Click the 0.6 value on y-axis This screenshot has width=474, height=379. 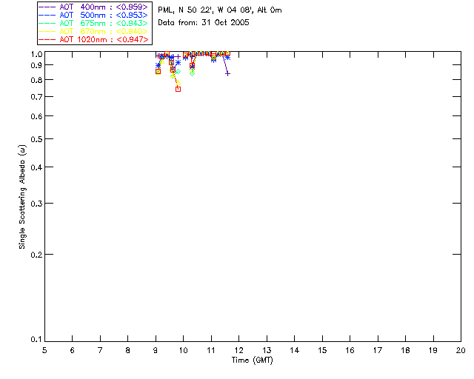[36, 116]
